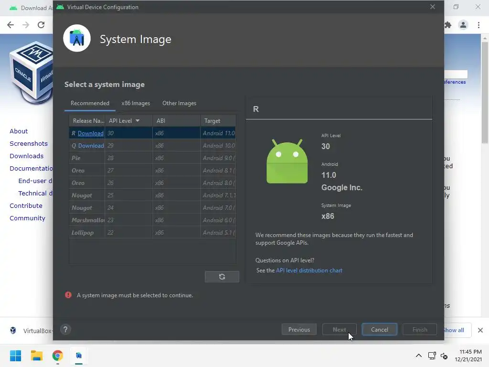Click the muted volume icon in system tray

pyautogui.click(x=444, y=356)
